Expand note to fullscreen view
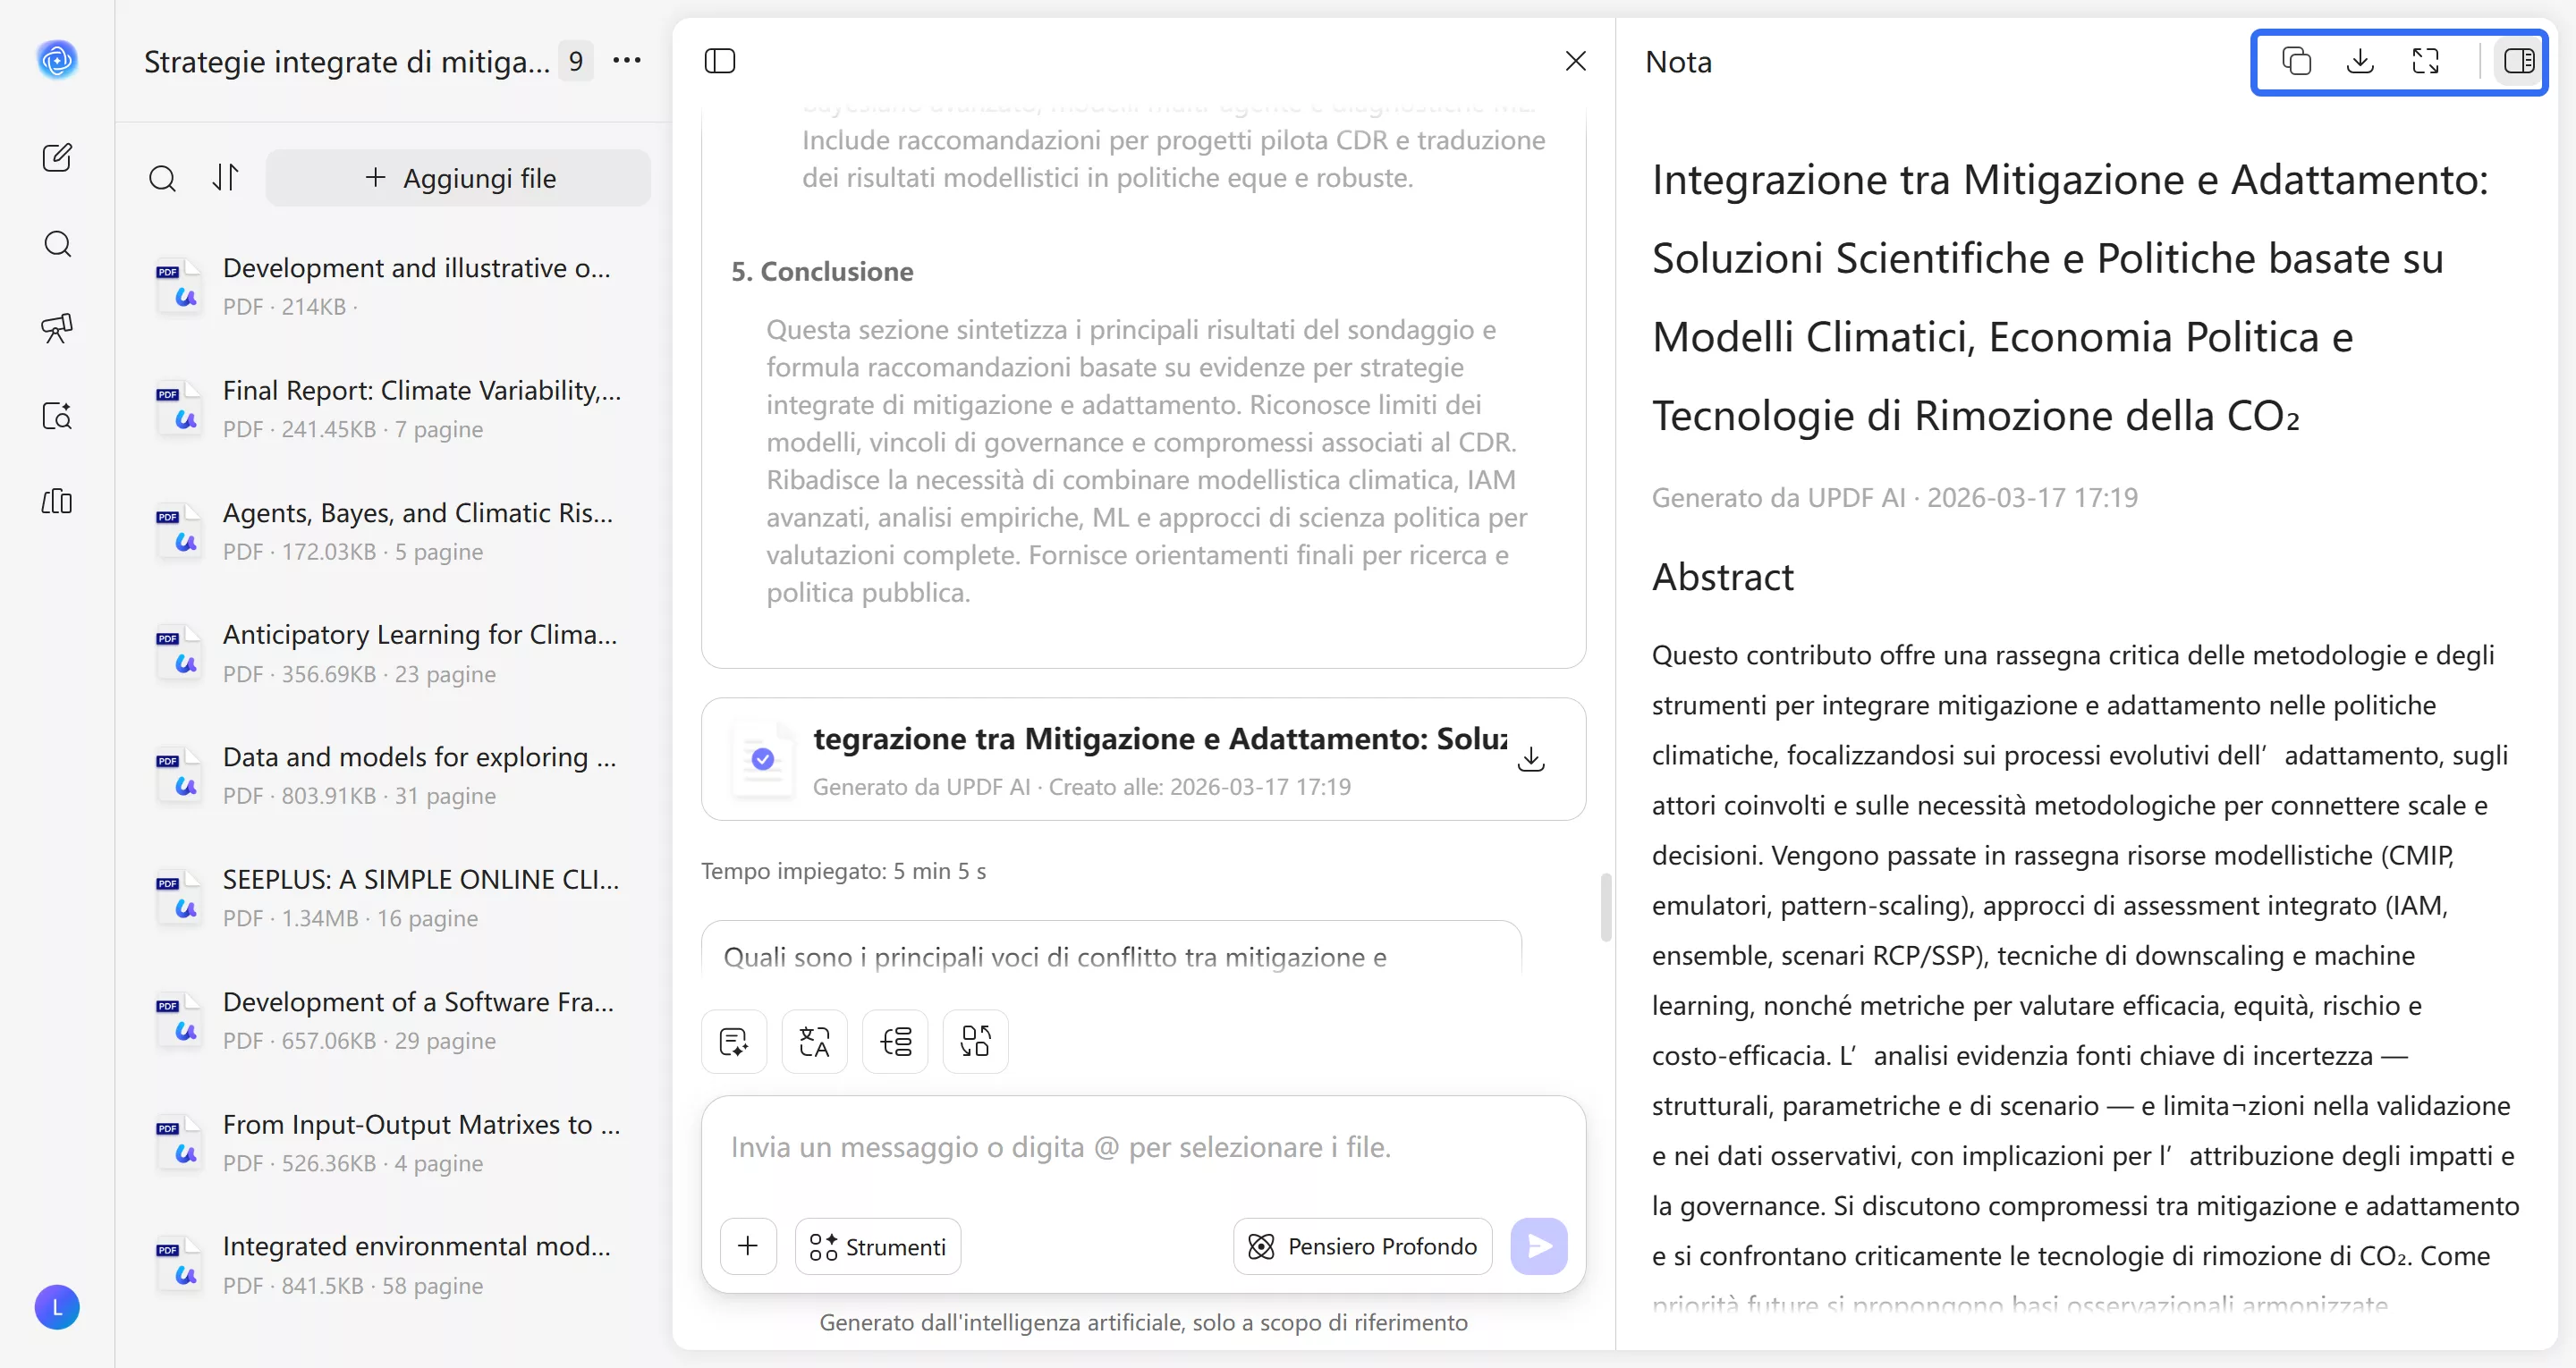Viewport: 2576px width, 1368px height. point(2426,61)
